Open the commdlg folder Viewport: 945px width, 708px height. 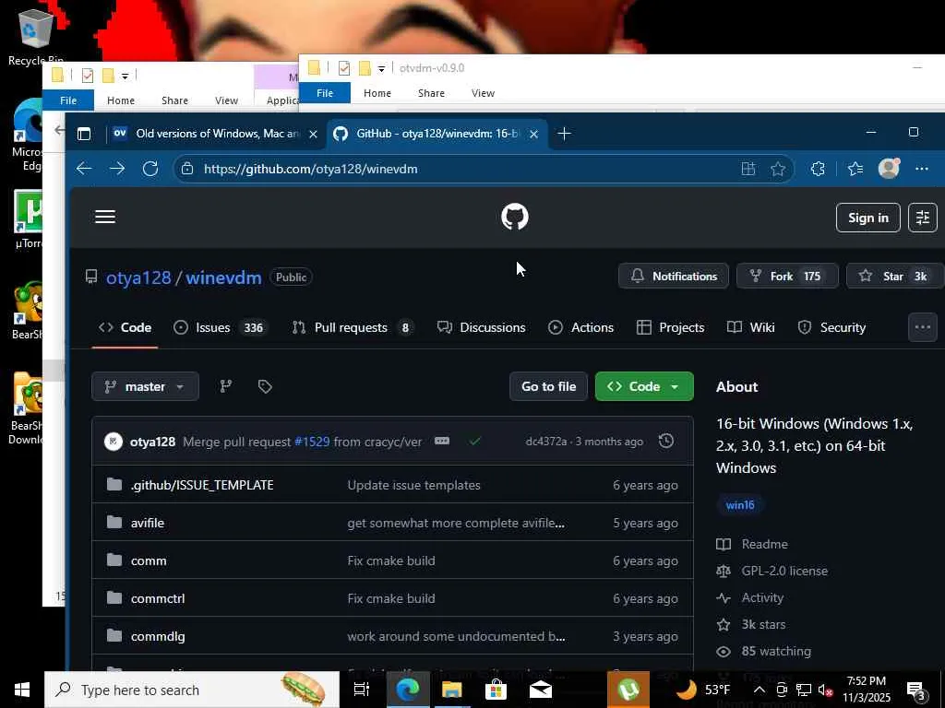(x=158, y=636)
